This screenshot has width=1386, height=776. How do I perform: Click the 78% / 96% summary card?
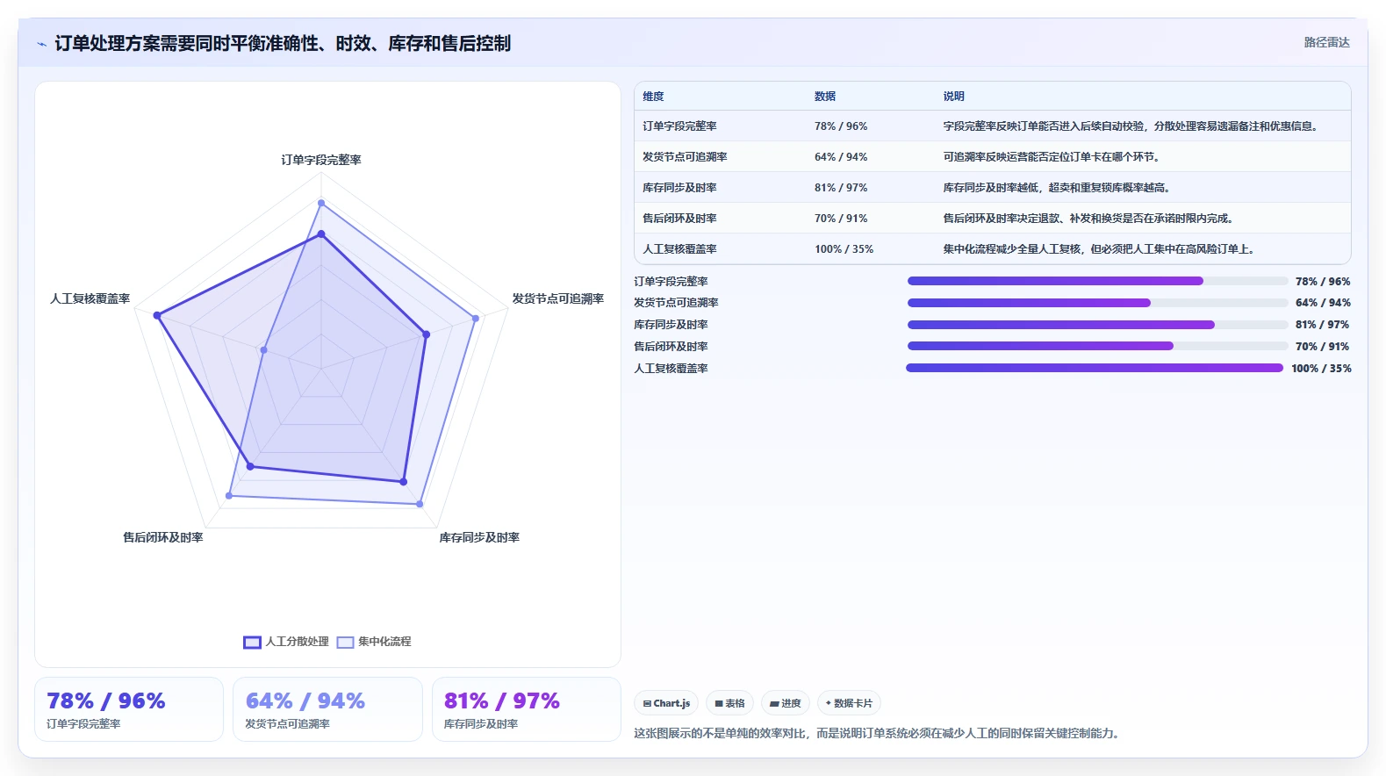(x=129, y=709)
